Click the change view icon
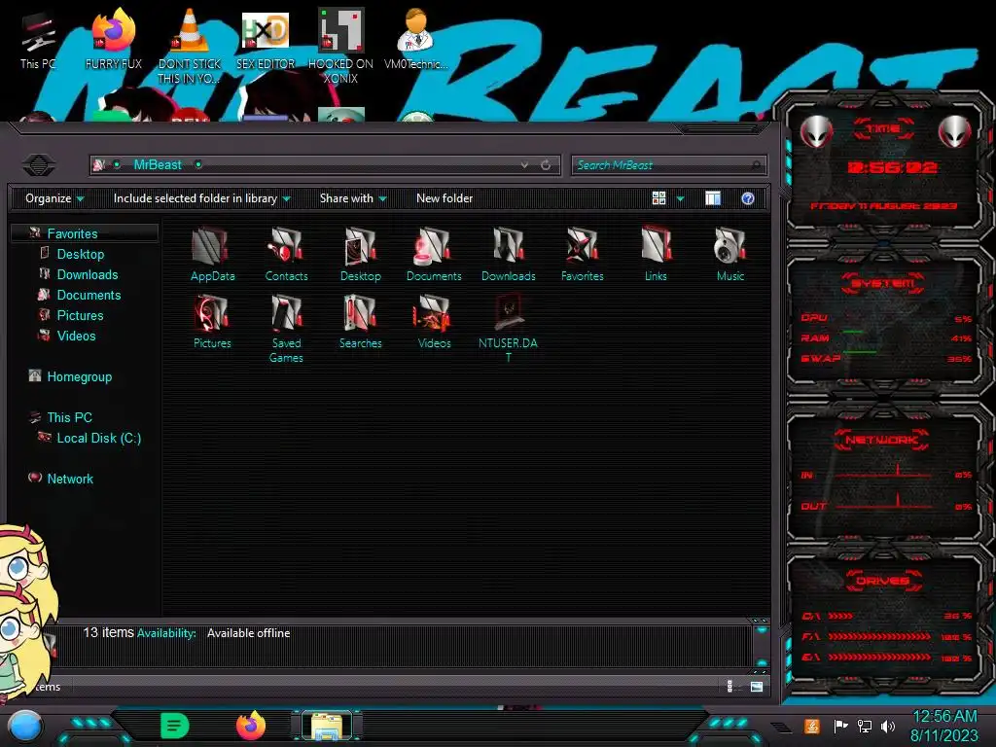Image resolution: width=996 pixels, height=747 pixels. [658, 198]
